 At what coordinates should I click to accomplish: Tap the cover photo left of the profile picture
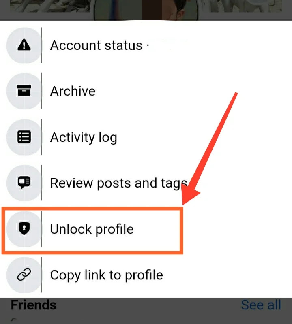[x=49, y=6]
